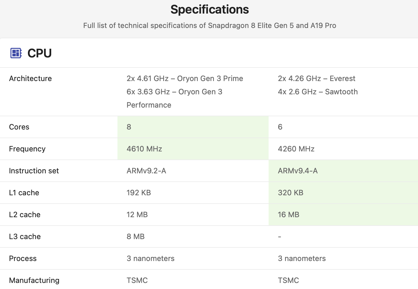
Task: Click the 4x 2.6 GHz Sawtooth line
Action: [x=318, y=92]
